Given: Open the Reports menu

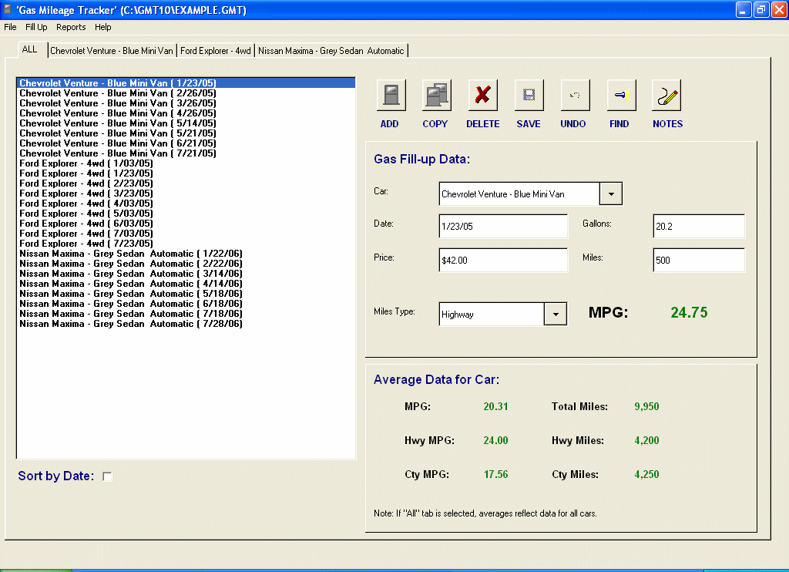Looking at the screenshot, I should (x=71, y=27).
